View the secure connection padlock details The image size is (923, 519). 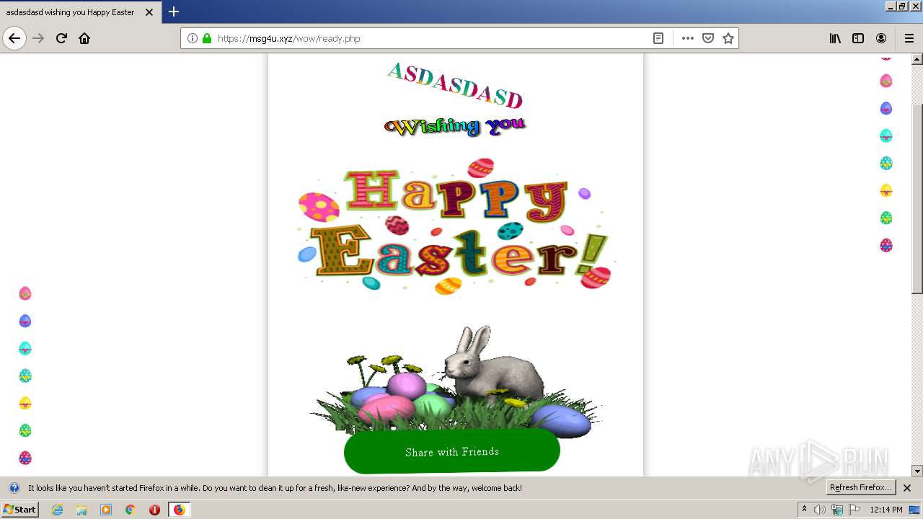coord(207,38)
